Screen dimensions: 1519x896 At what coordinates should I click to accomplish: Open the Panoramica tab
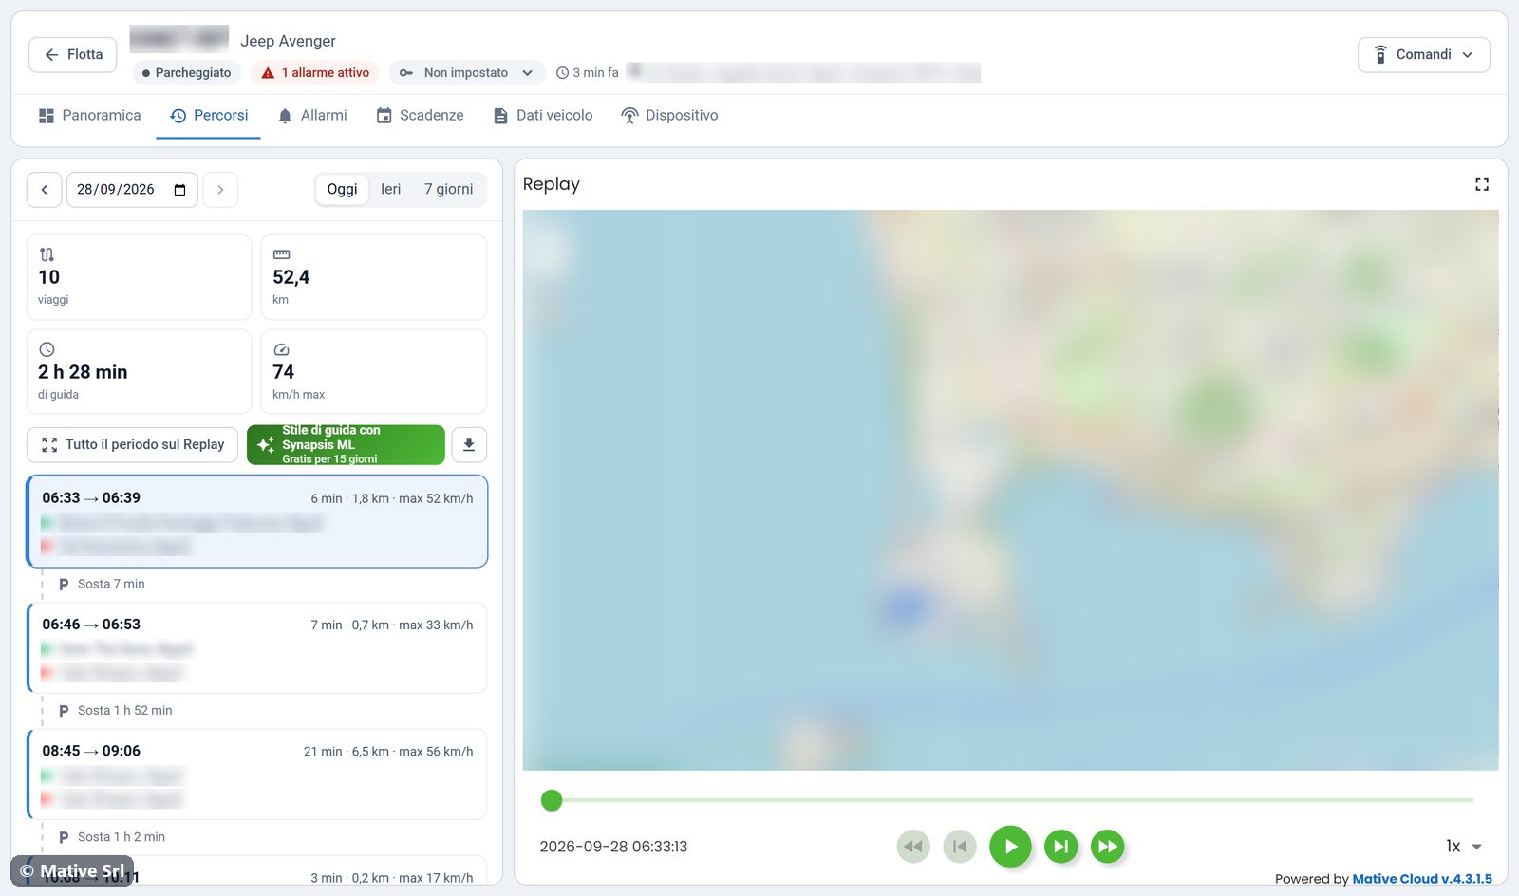click(89, 116)
